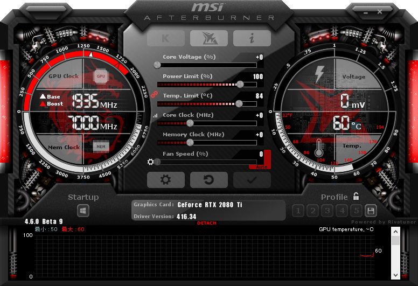
Task: Click the core clock curve bars icon
Action: pos(155,116)
